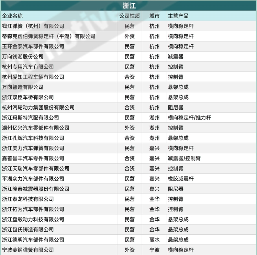The width and height of the screenshot is (257, 255).
Task: Click 控制臂 in 浙江拓为 row
Action: [x=175, y=209]
